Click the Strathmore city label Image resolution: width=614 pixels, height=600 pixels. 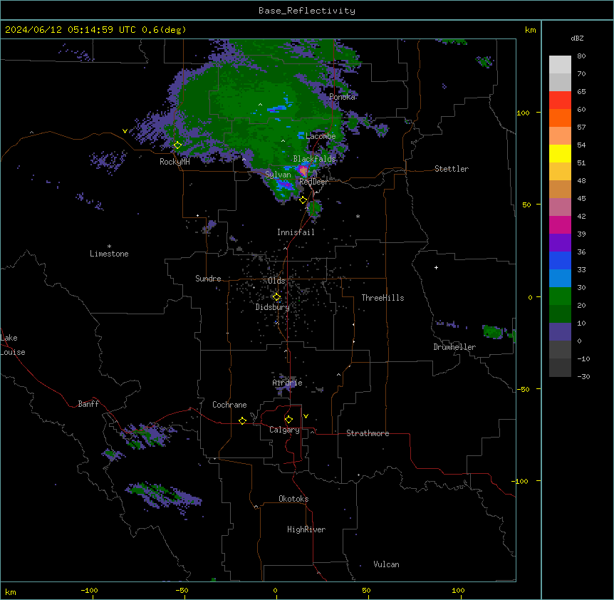[x=368, y=433]
